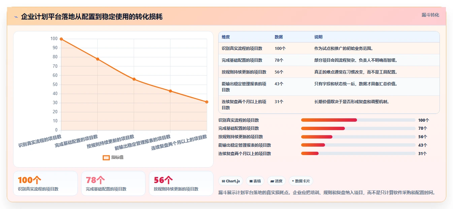Viewport: 453px width, 209px height.
Task: Toggle the 指标值 legend swatch in chart
Action: click(106, 157)
